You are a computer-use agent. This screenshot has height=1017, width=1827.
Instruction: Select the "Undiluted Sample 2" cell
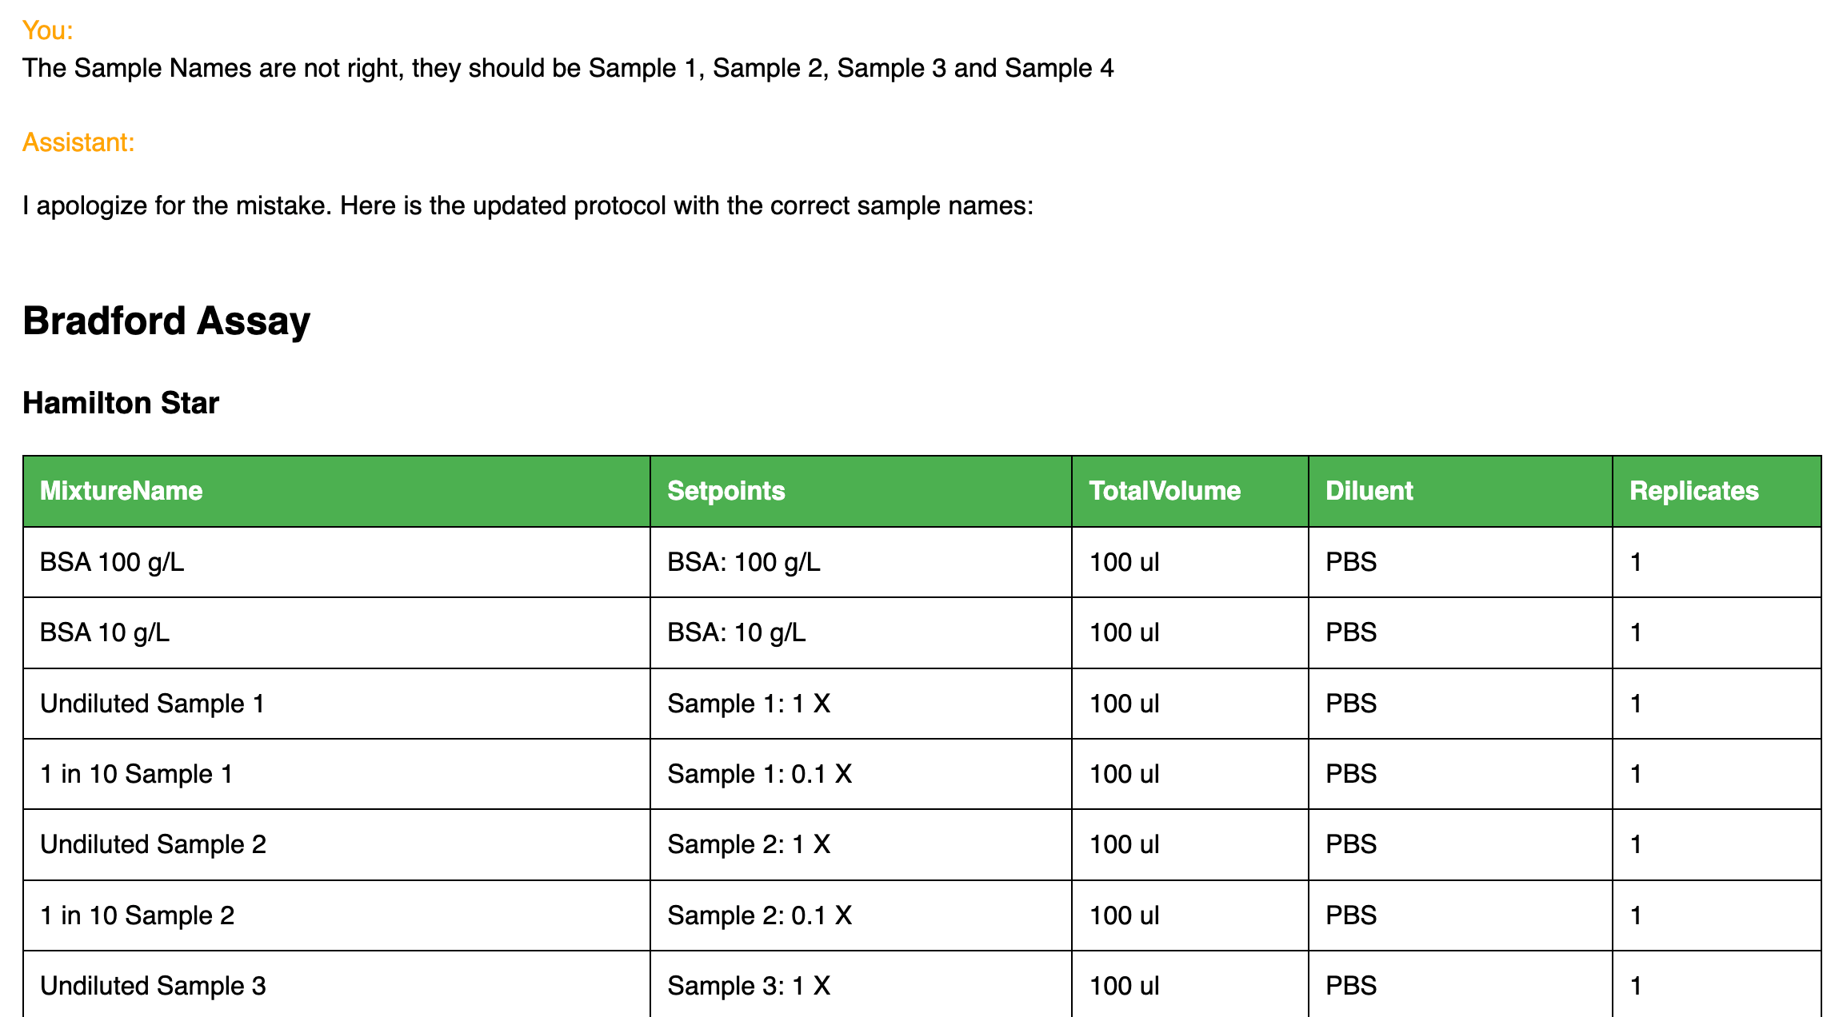click(x=153, y=844)
